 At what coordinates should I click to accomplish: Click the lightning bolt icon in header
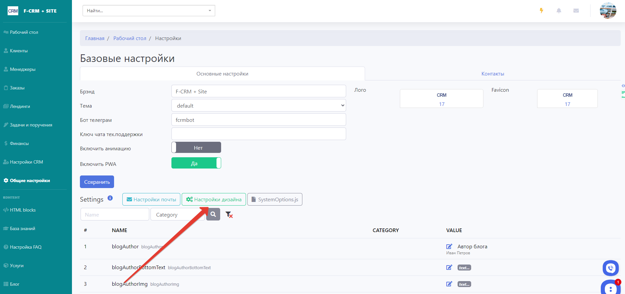[541, 11]
